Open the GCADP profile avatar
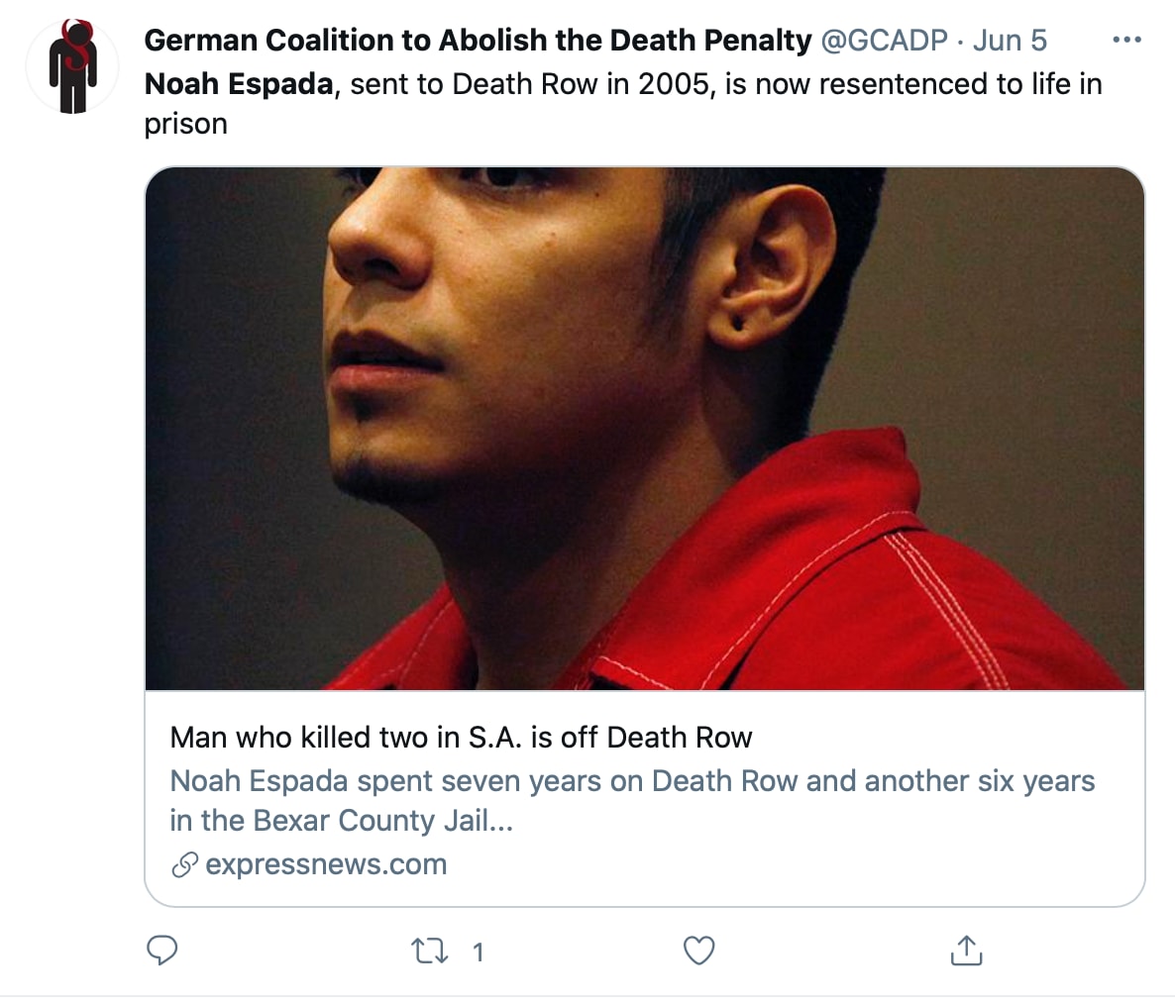1175x1002 pixels. pyautogui.click(x=72, y=66)
